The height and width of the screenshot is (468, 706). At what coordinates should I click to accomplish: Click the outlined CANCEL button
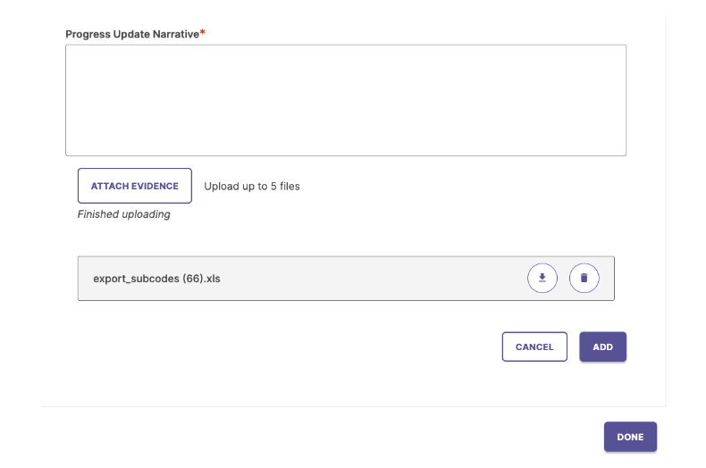(534, 347)
